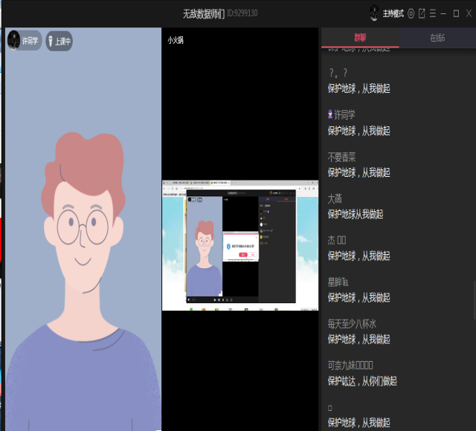Click the 小火锅 shared screen thumbnail

tap(229, 244)
